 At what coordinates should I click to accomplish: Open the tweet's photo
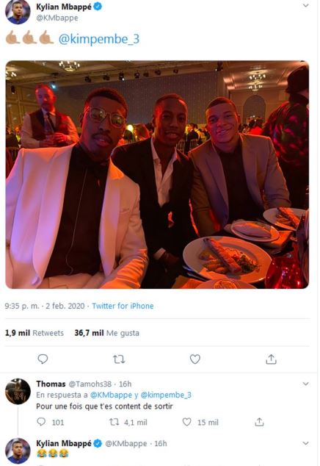click(x=157, y=174)
